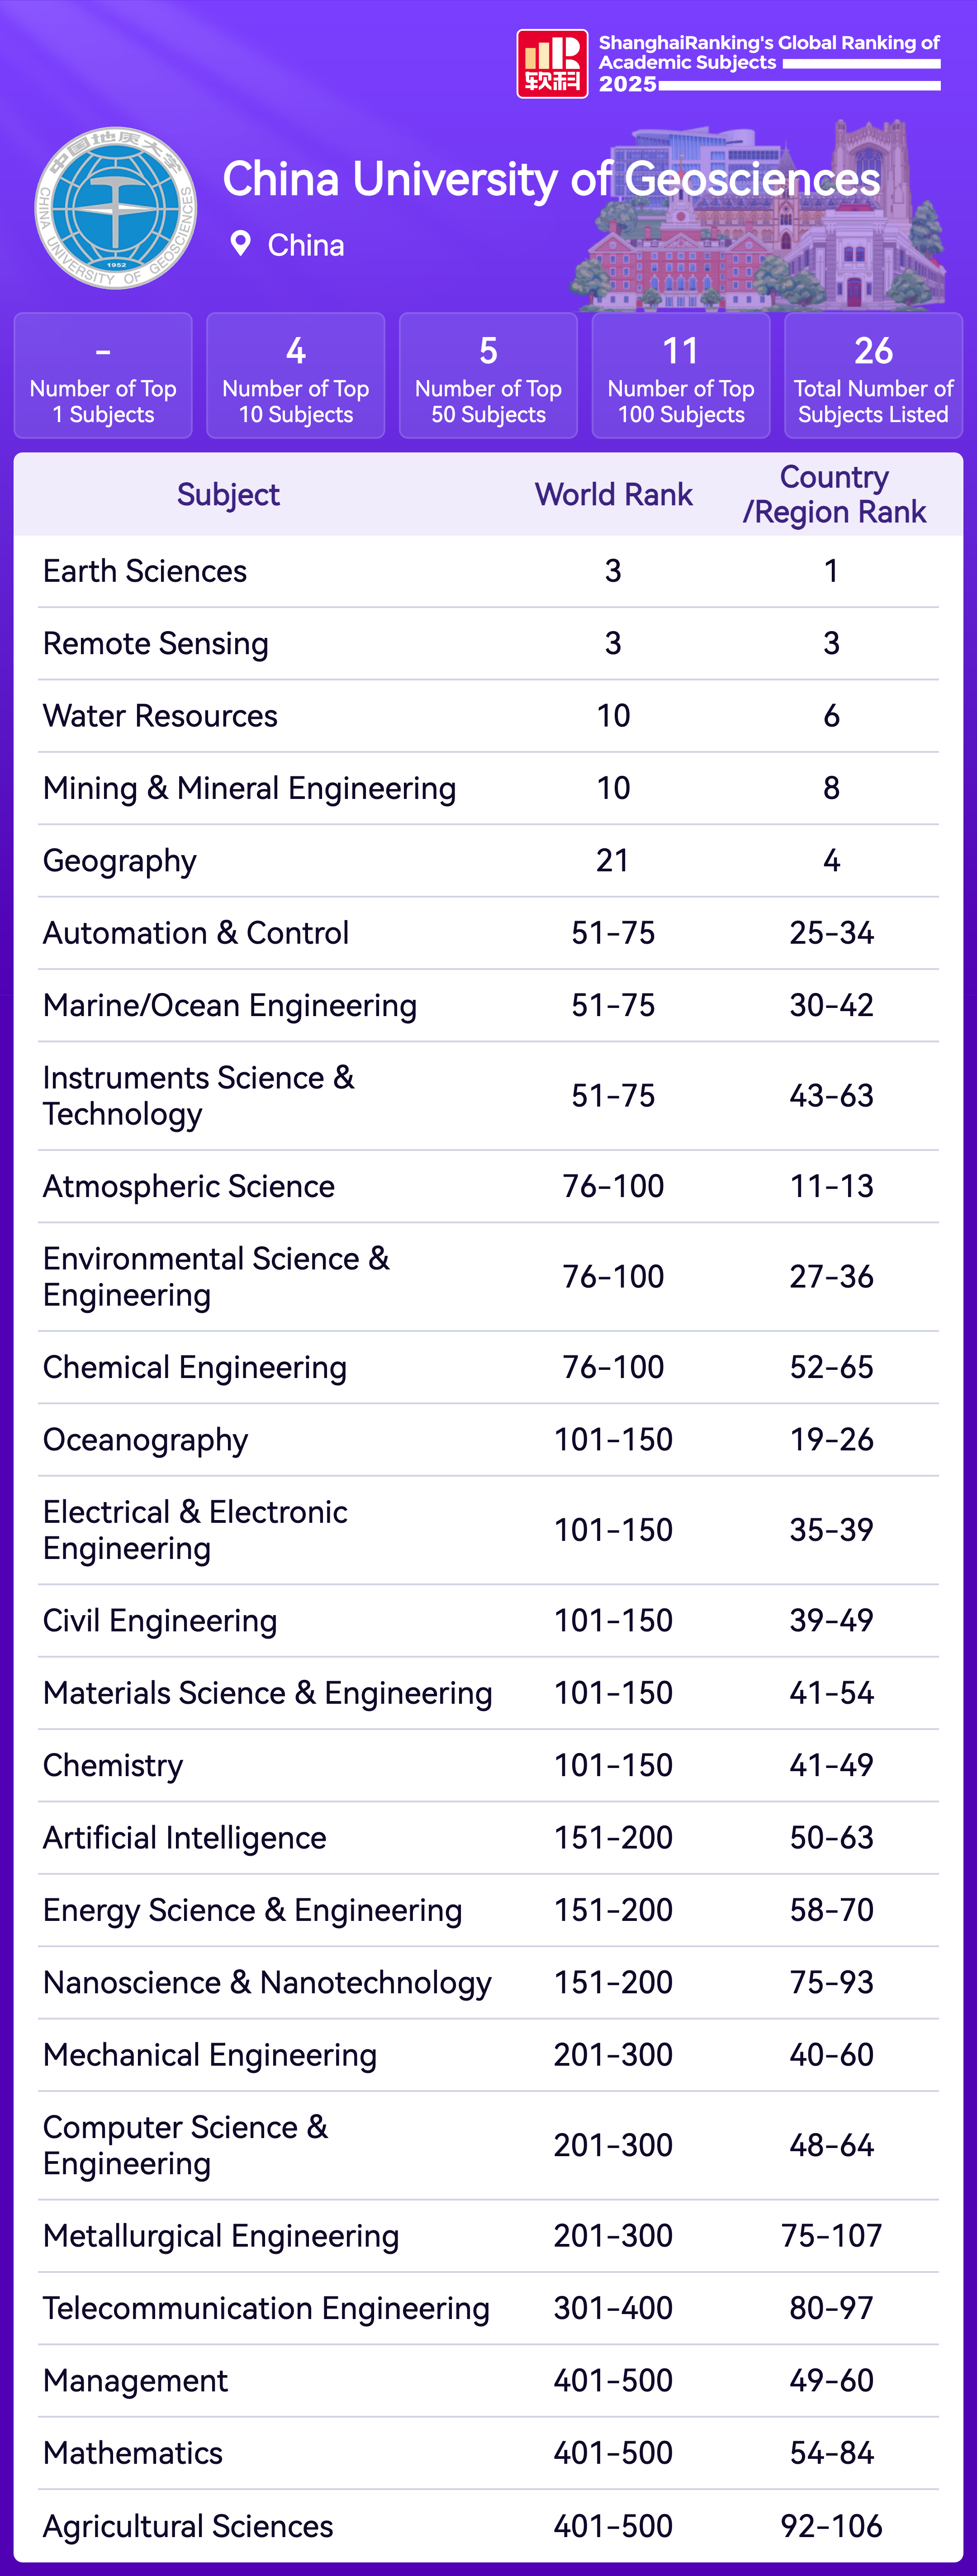Sort by the World Rank column header
Viewport: 977px width, 2576px height.
click(613, 495)
